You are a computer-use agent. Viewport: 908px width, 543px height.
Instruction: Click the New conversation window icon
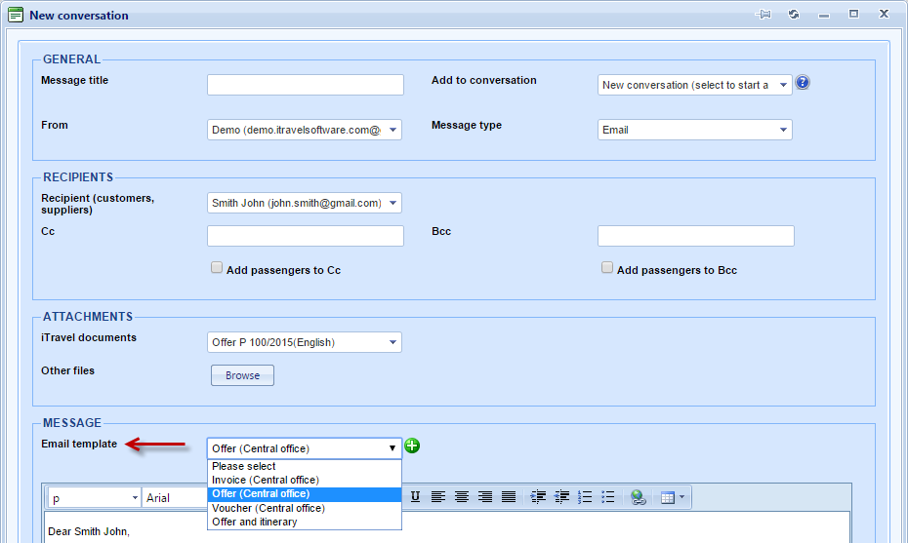(16, 15)
